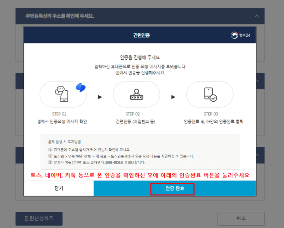The image size is (284, 228).
Task: Collapse the middle section chevron beside the dialog
Action: tap(256, 80)
